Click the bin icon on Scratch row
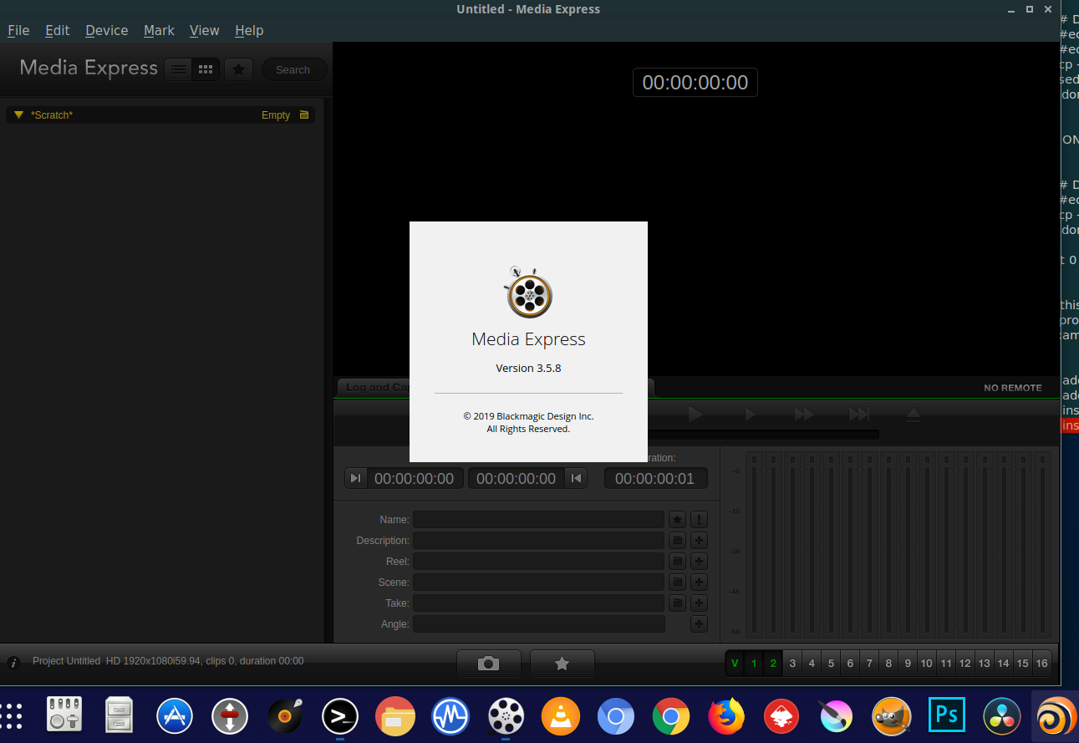1079x743 pixels. 303,115
